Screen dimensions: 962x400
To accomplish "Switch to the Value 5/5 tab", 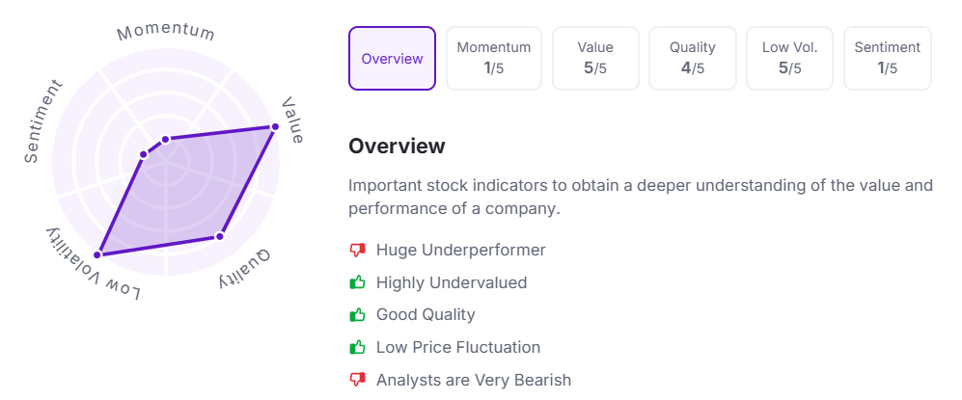I will pos(595,59).
